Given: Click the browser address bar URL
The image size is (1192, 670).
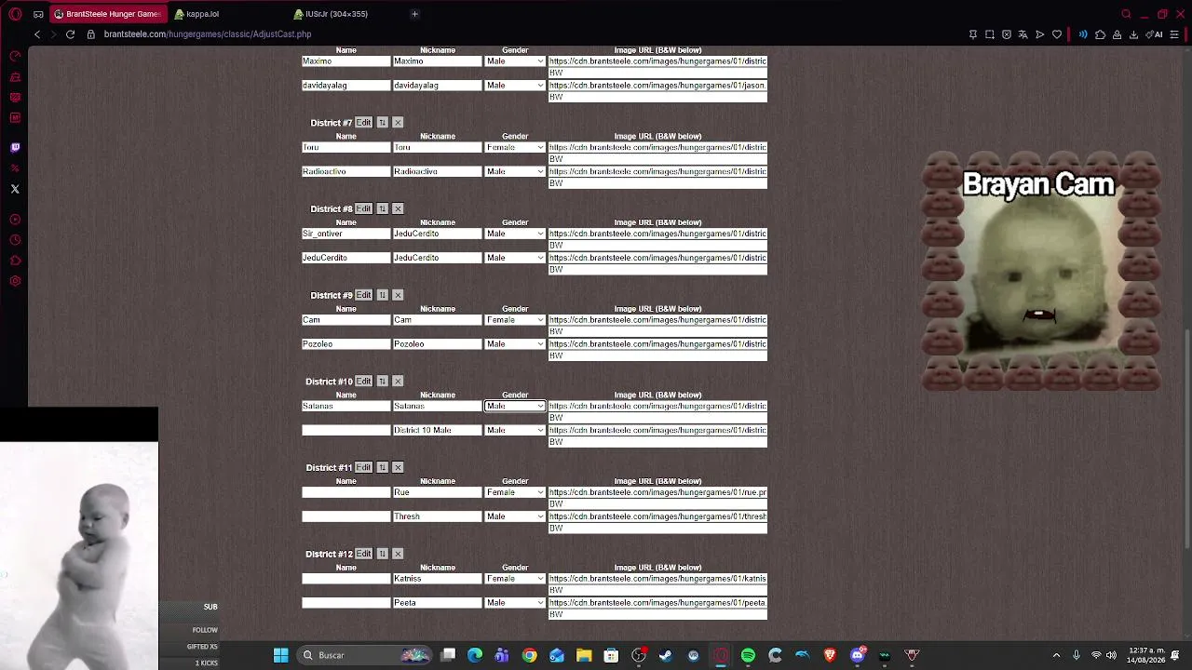Looking at the screenshot, I should click(208, 34).
